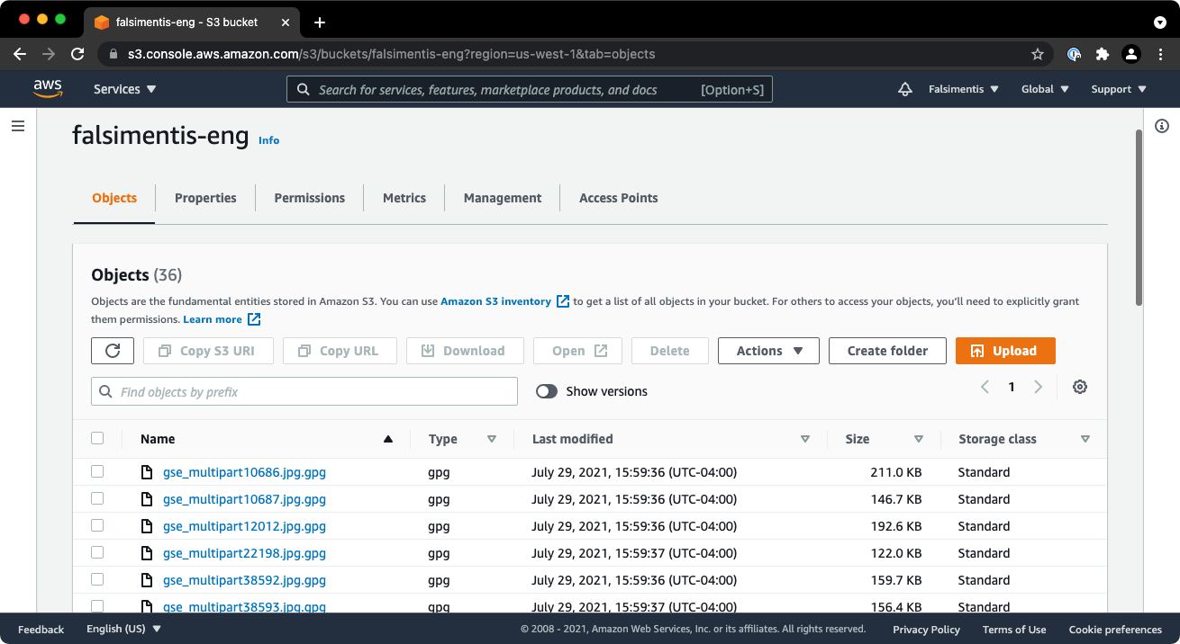Open the Cookie preferences footer link
This screenshot has width=1180, height=644.
pos(1115,630)
